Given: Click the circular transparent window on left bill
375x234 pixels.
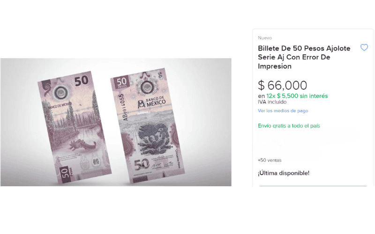Looking at the screenshot, I should click(x=60, y=92).
